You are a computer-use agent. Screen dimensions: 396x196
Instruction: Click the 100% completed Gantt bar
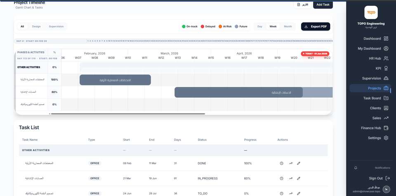click(115, 80)
